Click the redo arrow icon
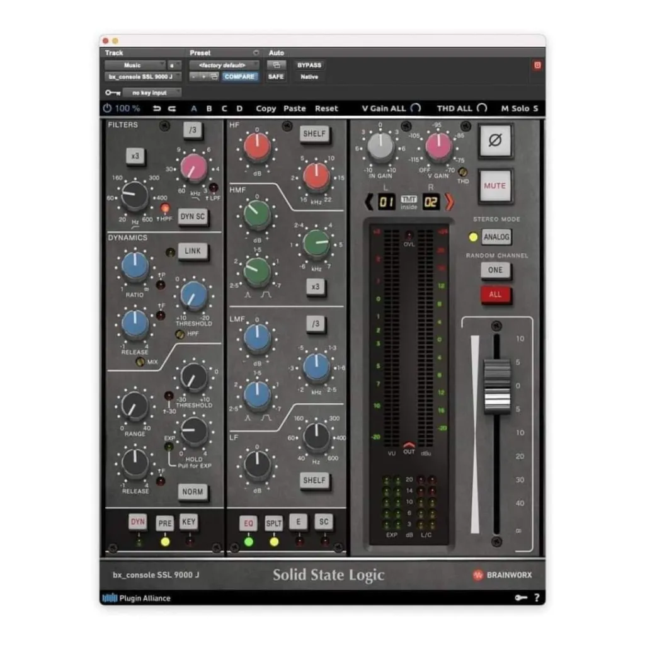645x645 pixels. click(173, 108)
